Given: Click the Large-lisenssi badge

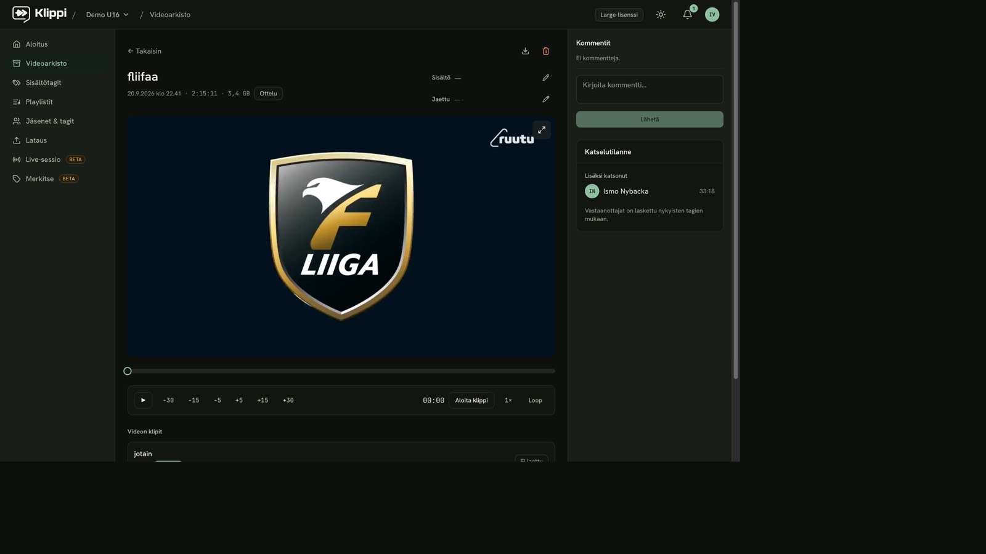Looking at the screenshot, I should (619, 15).
